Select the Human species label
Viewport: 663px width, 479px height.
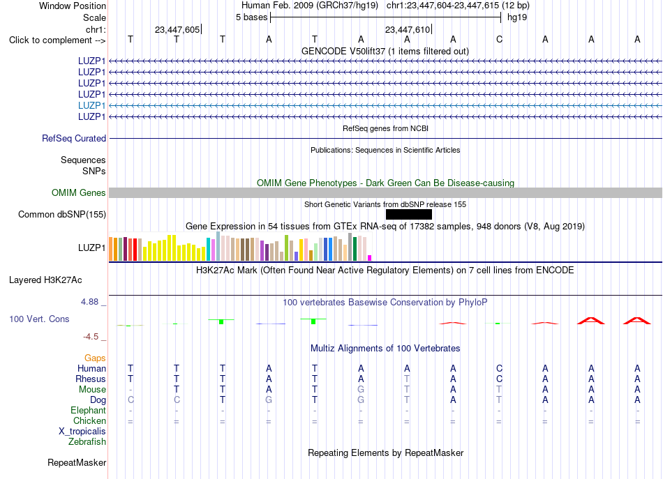[91, 368]
